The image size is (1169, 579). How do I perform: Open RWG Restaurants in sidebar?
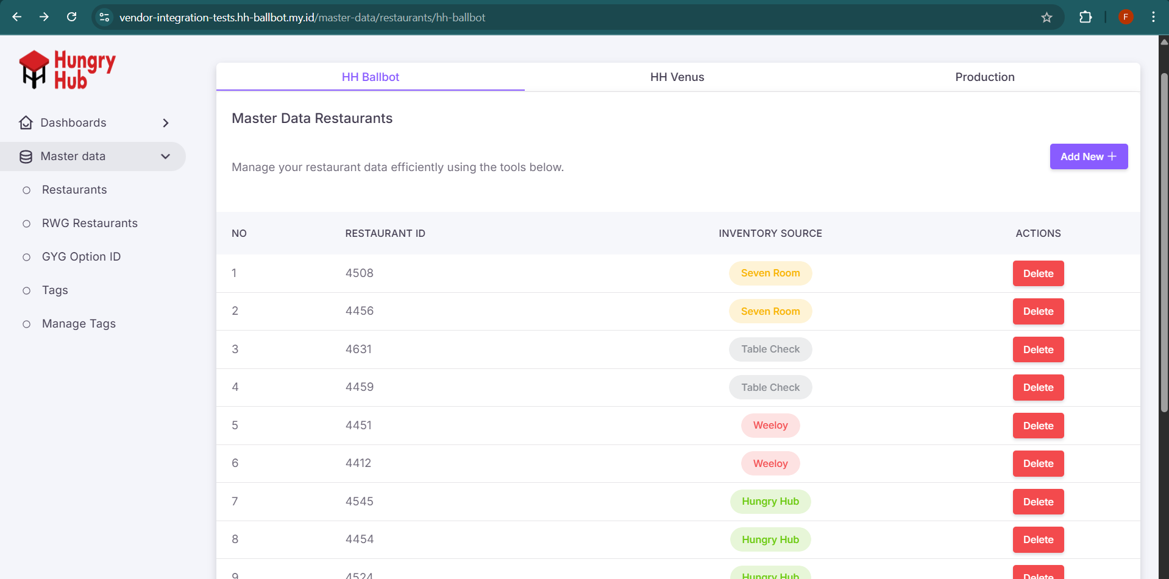coord(90,223)
